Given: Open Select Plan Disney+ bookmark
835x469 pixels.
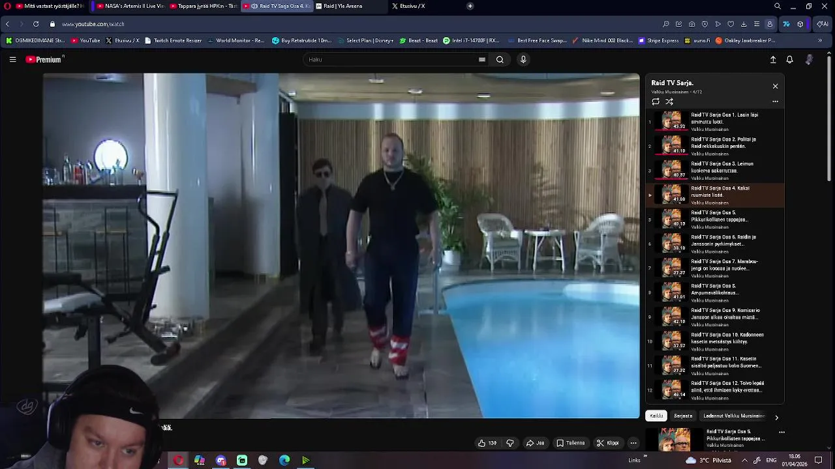Looking at the screenshot, I should coord(365,40).
